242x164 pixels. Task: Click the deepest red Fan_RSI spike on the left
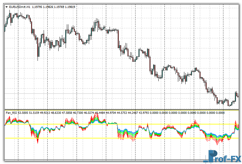[x=38, y=141]
